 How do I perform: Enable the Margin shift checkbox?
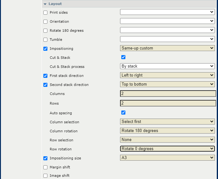pyautogui.click(x=46, y=167)
